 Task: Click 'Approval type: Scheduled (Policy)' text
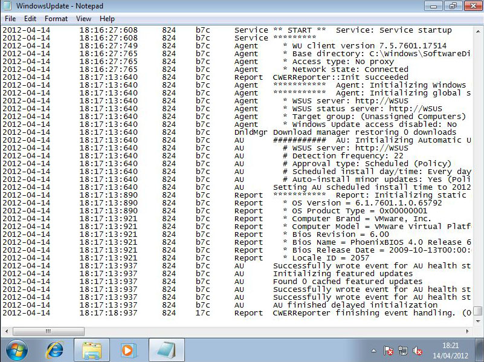(x=372, y=164)
